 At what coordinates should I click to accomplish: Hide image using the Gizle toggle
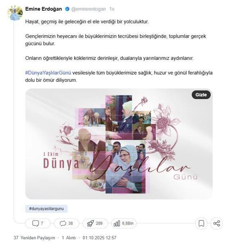(x=201, y=95)
